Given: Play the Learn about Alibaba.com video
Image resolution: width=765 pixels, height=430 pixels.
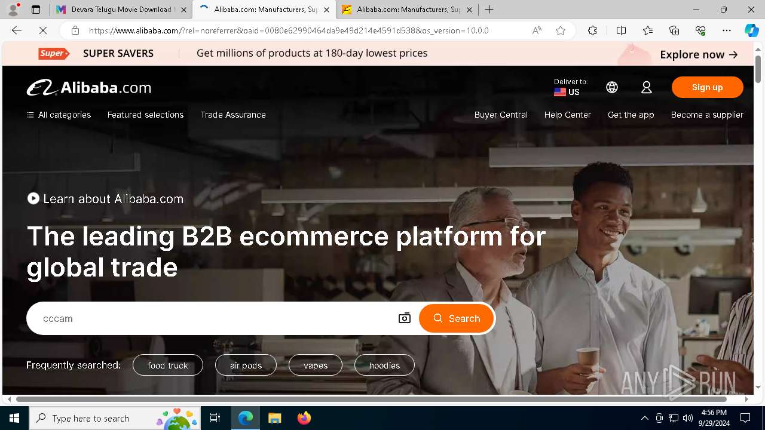Looking at the screenshot, I should (x=33, y=198).
